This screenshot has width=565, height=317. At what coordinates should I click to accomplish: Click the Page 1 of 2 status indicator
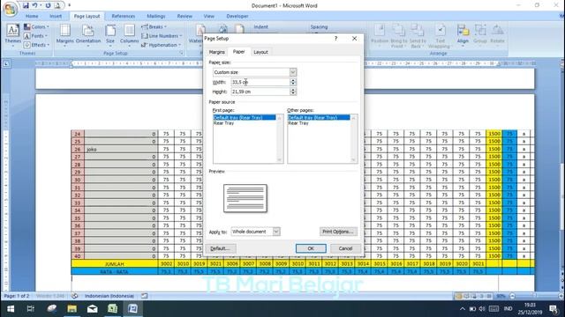tap(17, 296)
